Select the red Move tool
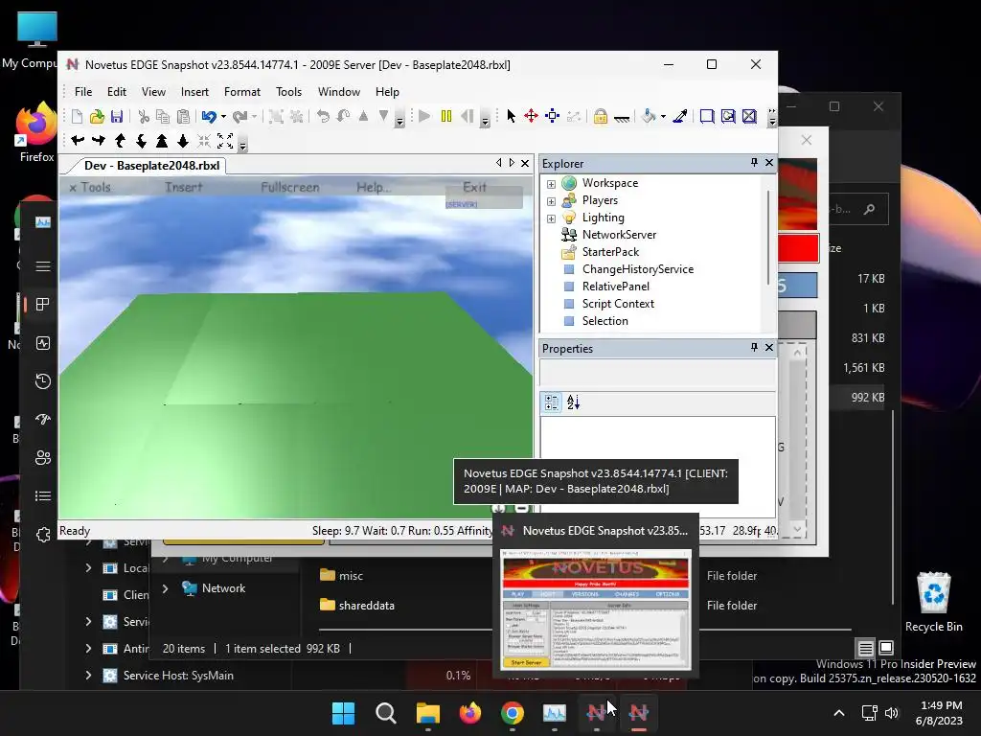981x736 pixels. coord(531,116)
